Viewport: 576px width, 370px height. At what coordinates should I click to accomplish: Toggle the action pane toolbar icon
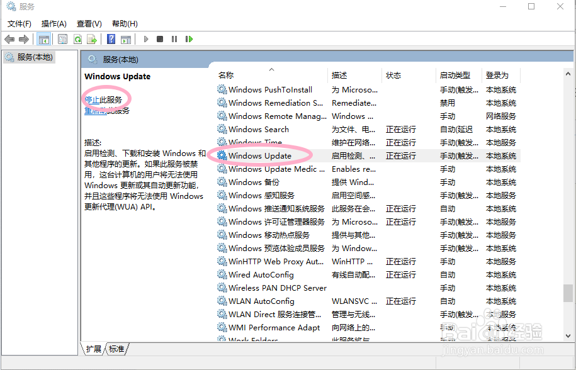coord(126,39)
